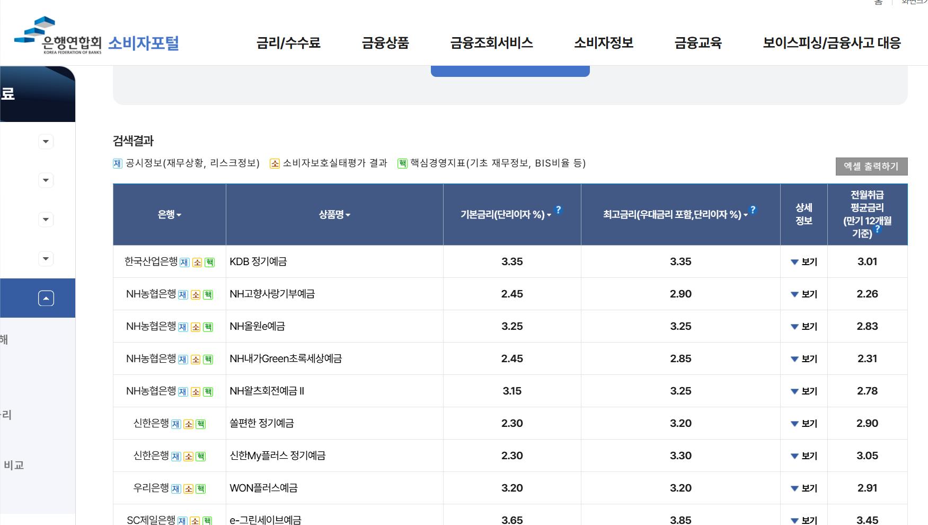Show 보기 details for NH내가Green초록세상예금
The image size is (928, 525).
pyautogui.click(x=804, y=359)
